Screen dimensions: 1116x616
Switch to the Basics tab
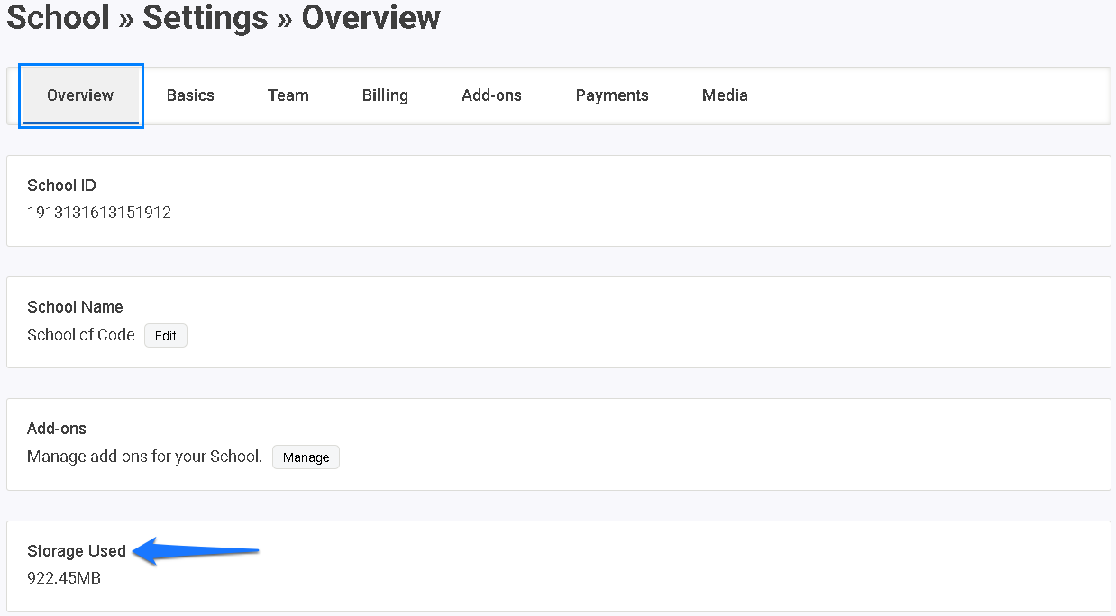tap(190, 95)
